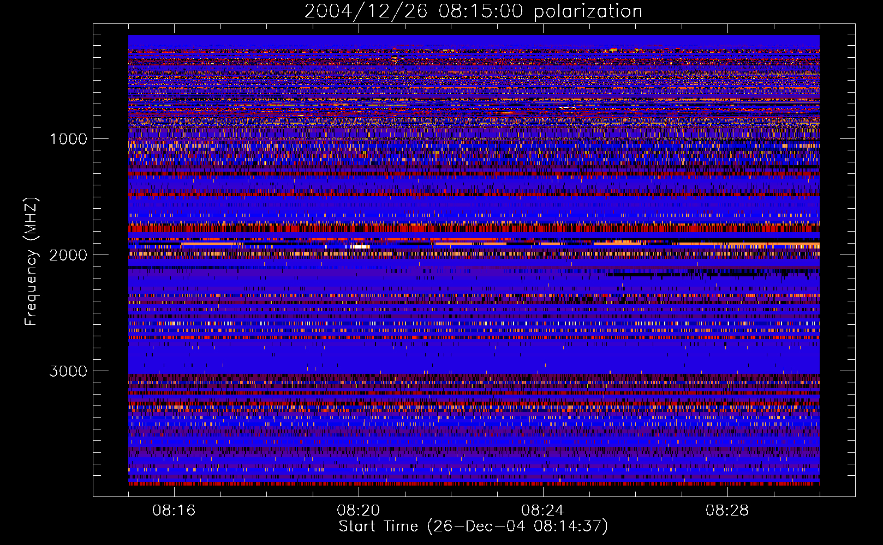
Task: Click the plot title '2004/12/26 08:15:00 polarization'
Action: click(473, 11)
